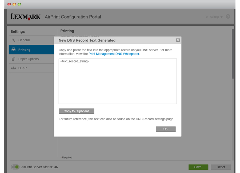The height and width of the screenshot is (173, 240).
Task: Open the Print Management DNS Whitepaper link
Action: pyautogui.click(x=114, y=54)
